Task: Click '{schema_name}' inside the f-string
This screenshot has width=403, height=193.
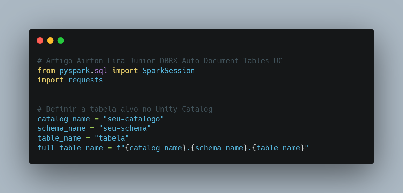Action: pos(219,148)
